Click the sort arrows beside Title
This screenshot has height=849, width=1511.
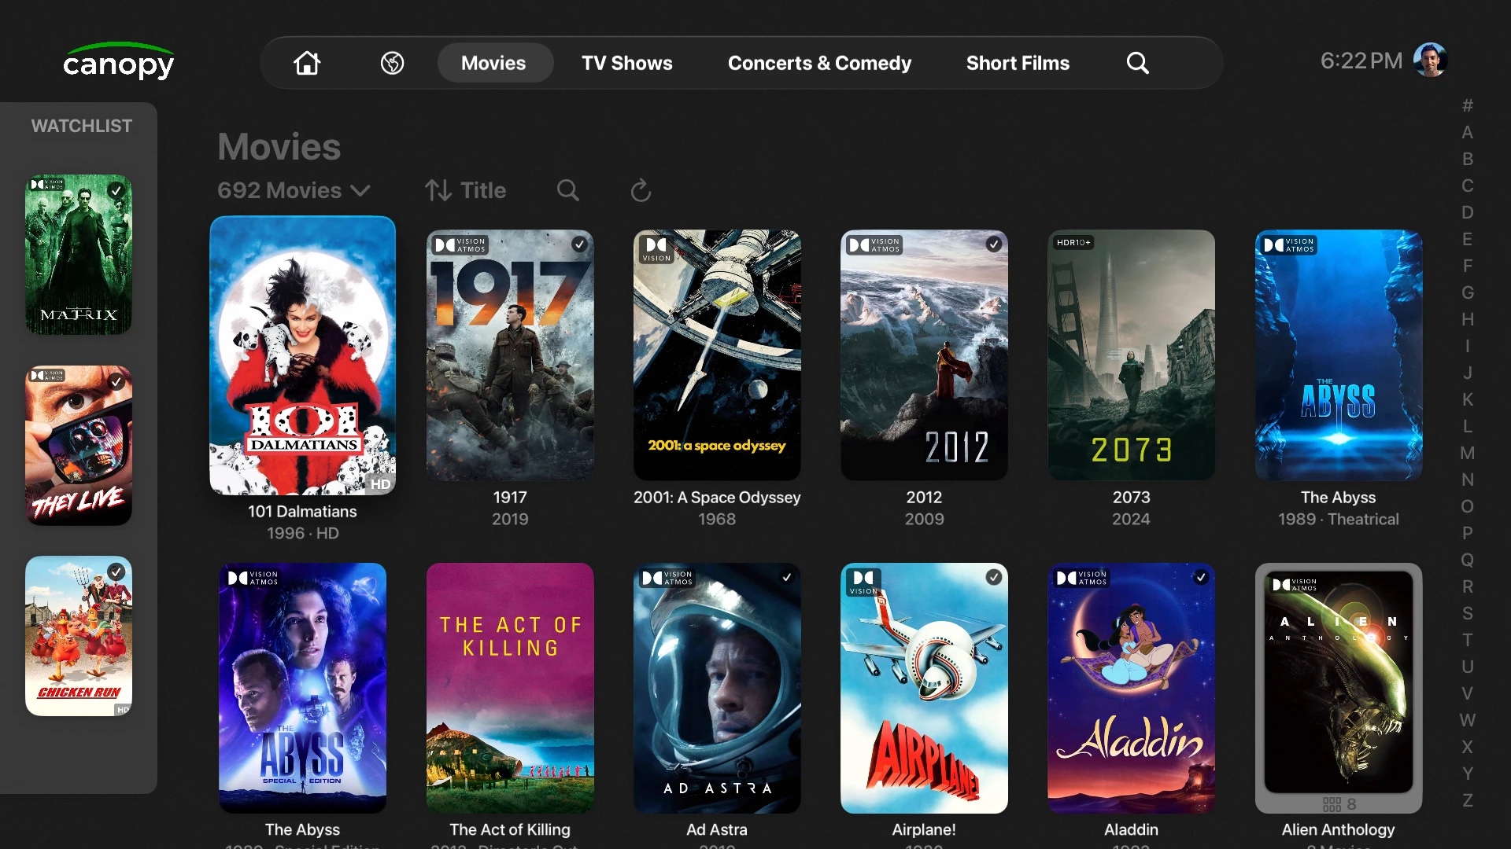click(x=438, y=190)
